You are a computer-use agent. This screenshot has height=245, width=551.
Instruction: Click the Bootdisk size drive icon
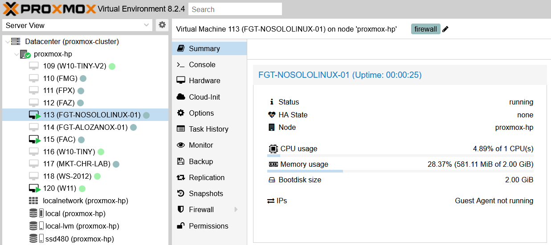tap(272, 180)
